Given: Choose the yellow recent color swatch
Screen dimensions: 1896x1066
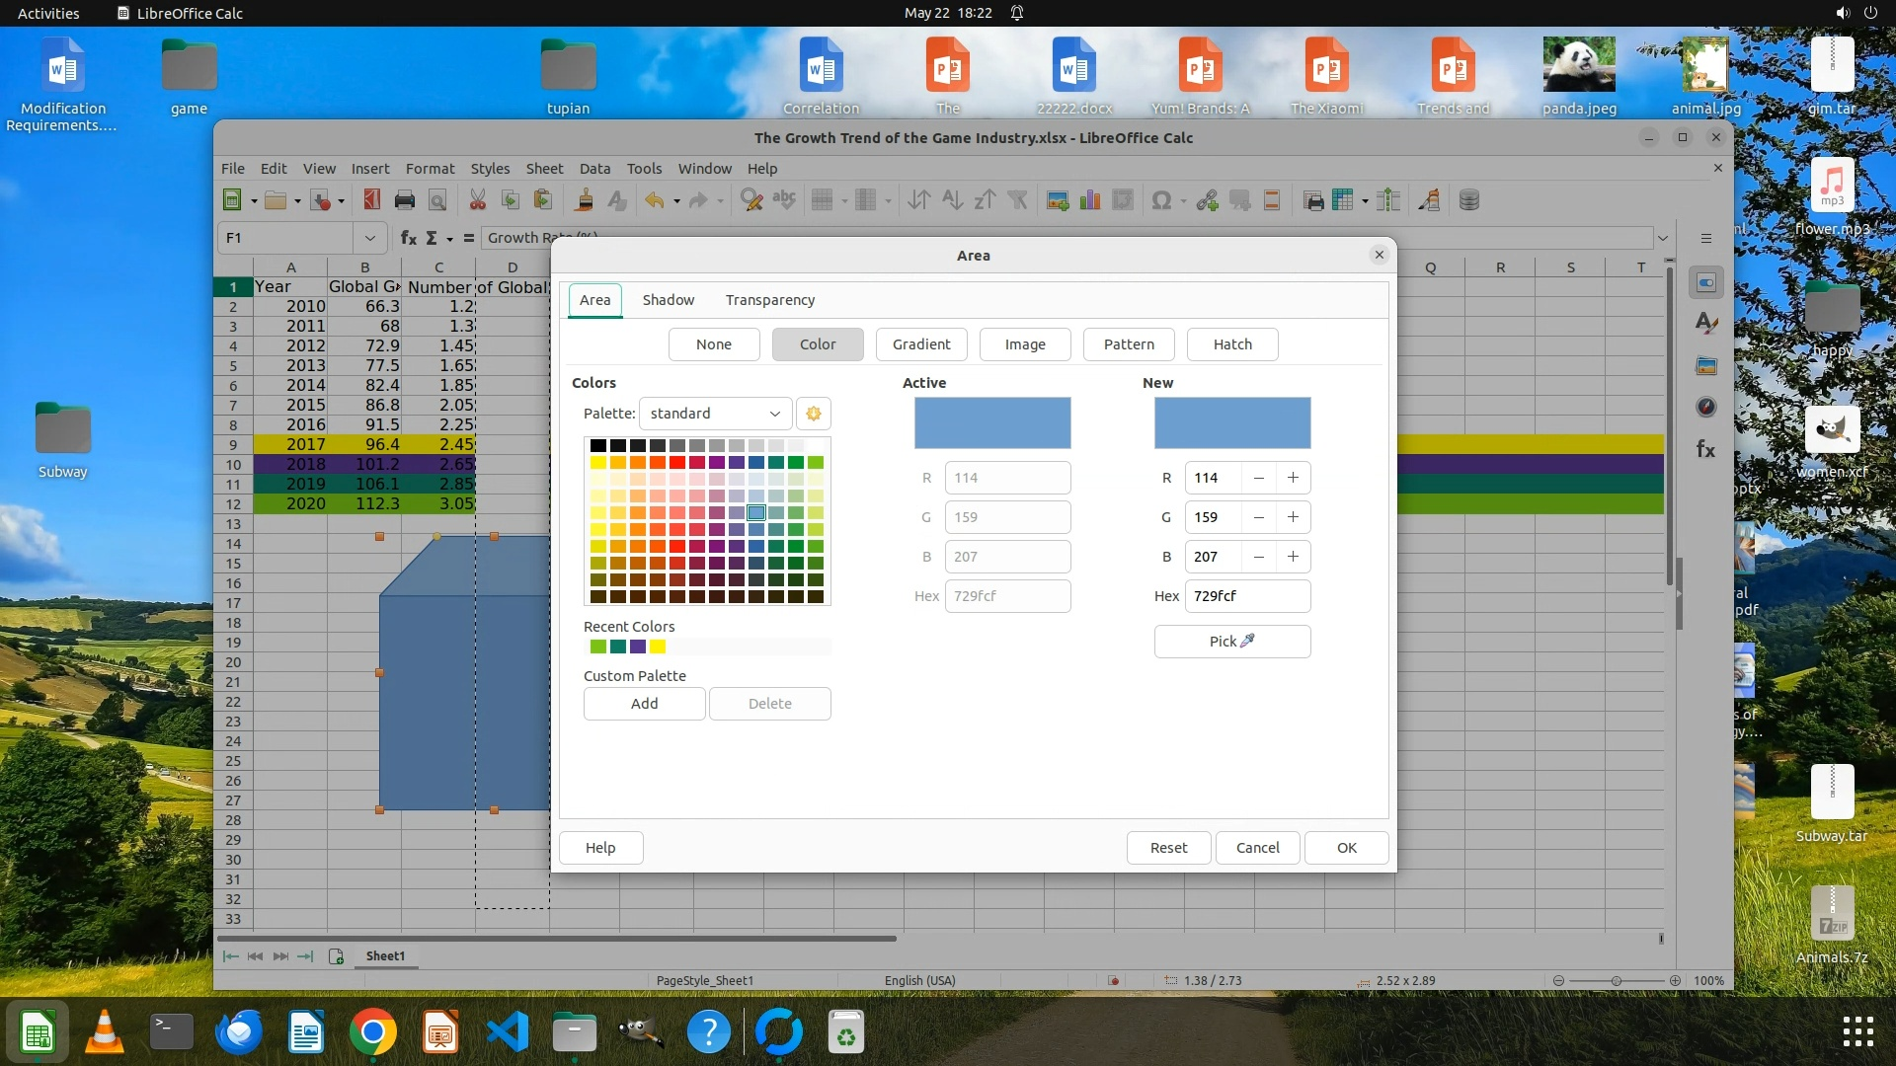Looking at the screenshot, I should pos(658,647).
